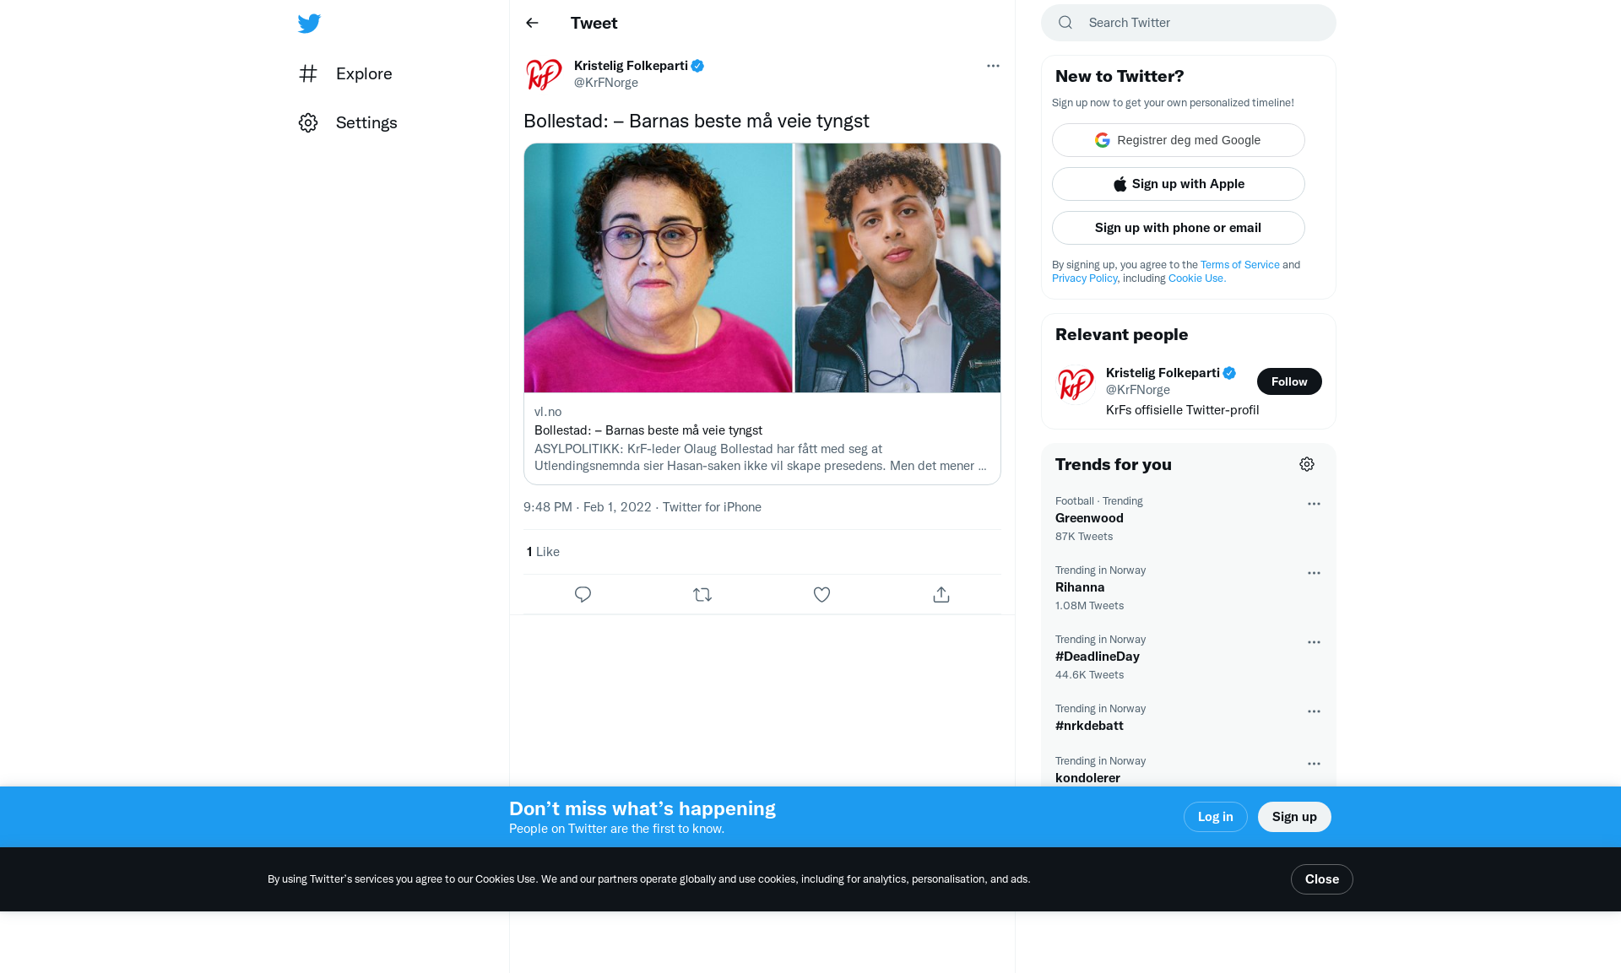Open Trends for you settings gear
The height and width of the screenshot is (973, 1621).
(x=1307, y=464)
